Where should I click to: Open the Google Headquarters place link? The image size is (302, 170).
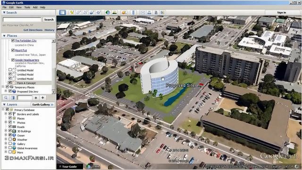[x=27, y=60]
